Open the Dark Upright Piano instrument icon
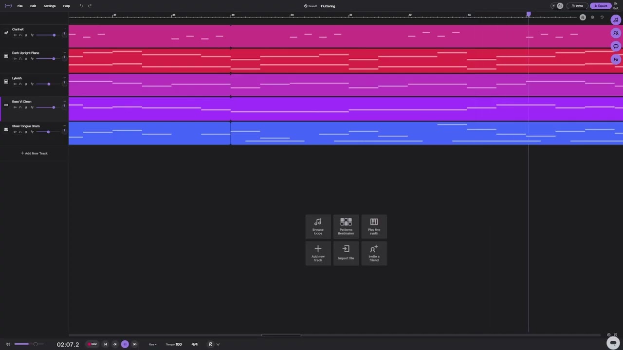 tap(6, 56)
